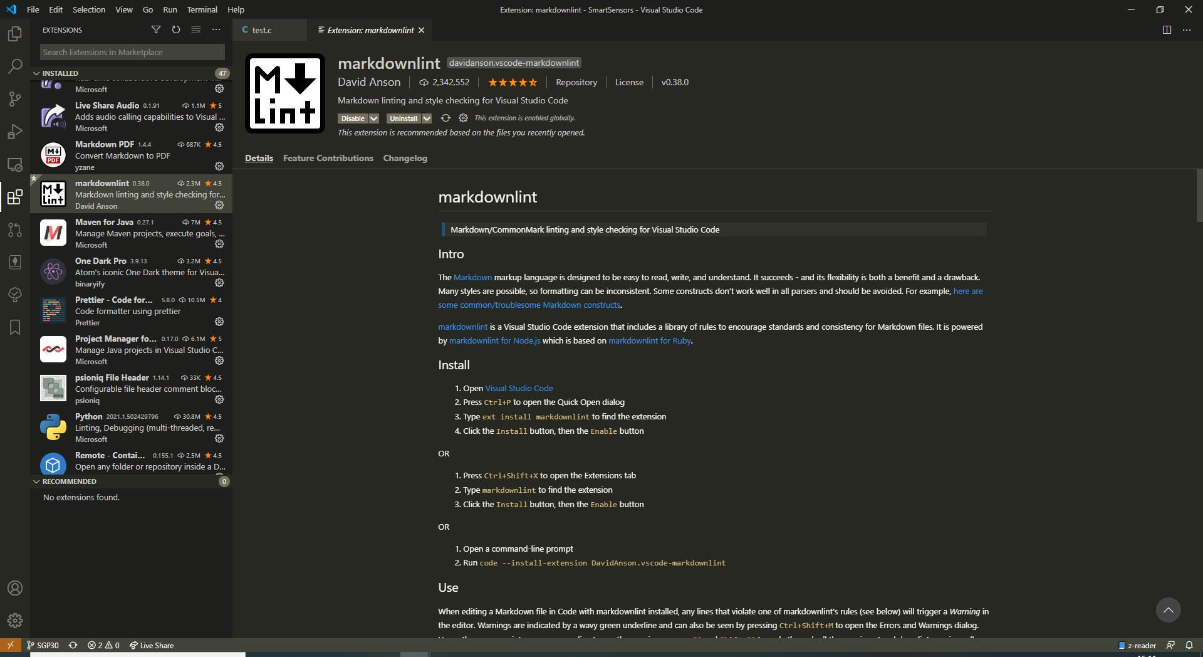This screenshot has width=1203, height=657.
Task: Open the Uninstall dropdown arrow
Action: (x=427, y=118)
